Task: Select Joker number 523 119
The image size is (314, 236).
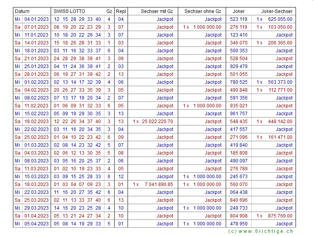Action: click(x=239, y=19)
